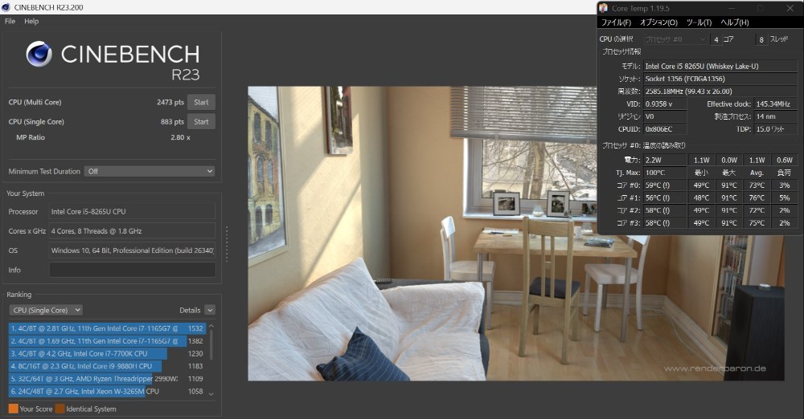Open オプション(O) menu in Core Temp
Screen dimensions: 804x419
coord(658,22)
